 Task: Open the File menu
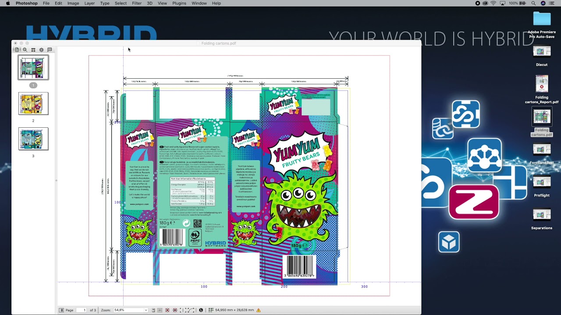[x=46, y=3]
